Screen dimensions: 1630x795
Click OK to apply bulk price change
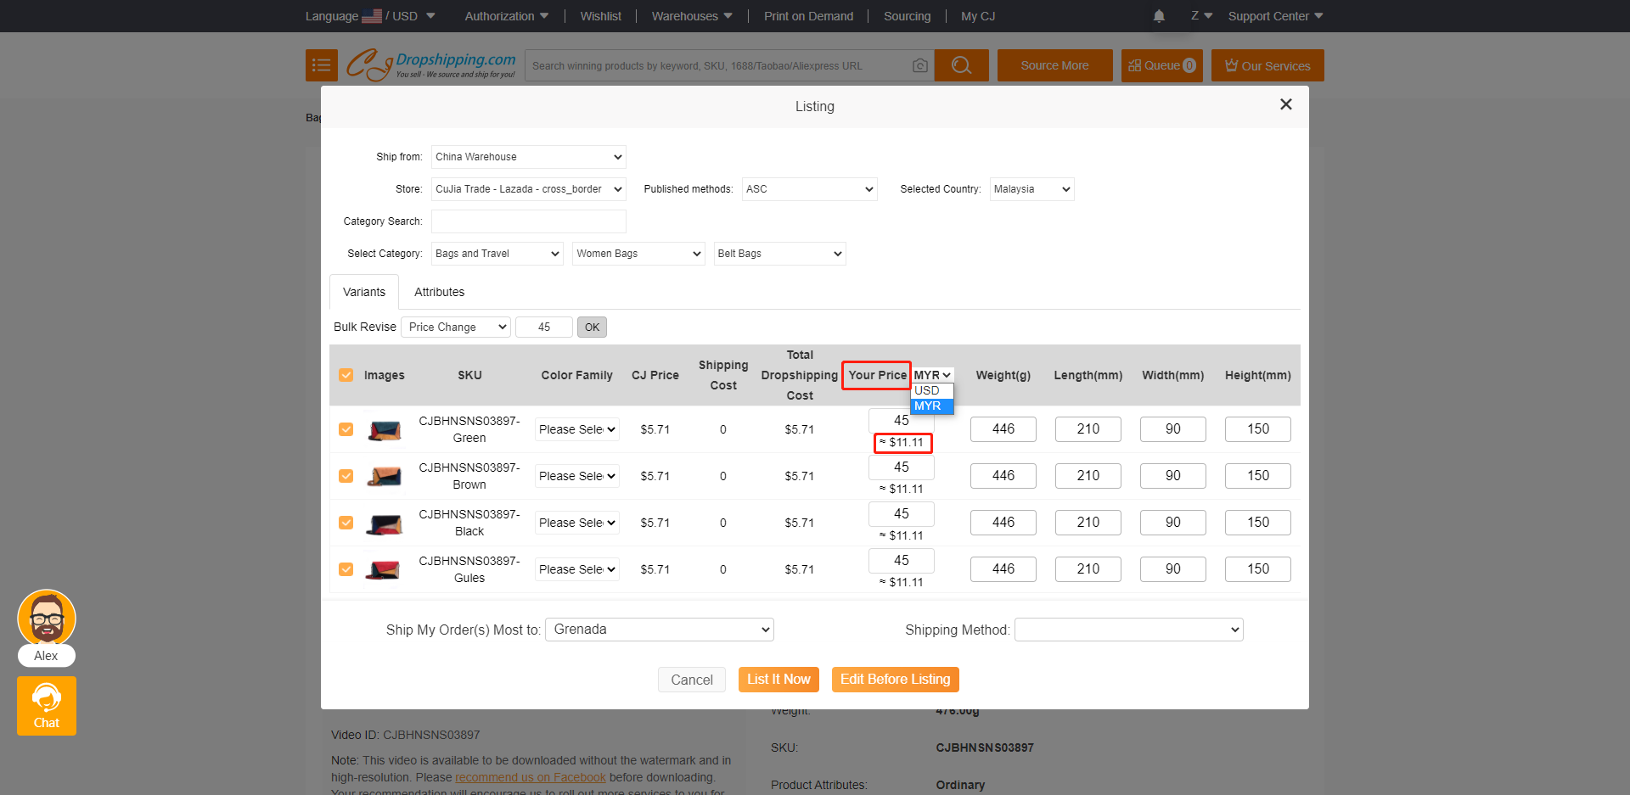592,327
